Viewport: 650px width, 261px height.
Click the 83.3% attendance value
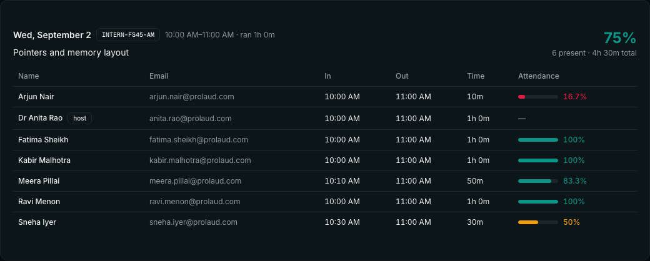click(x=575, y=181)
